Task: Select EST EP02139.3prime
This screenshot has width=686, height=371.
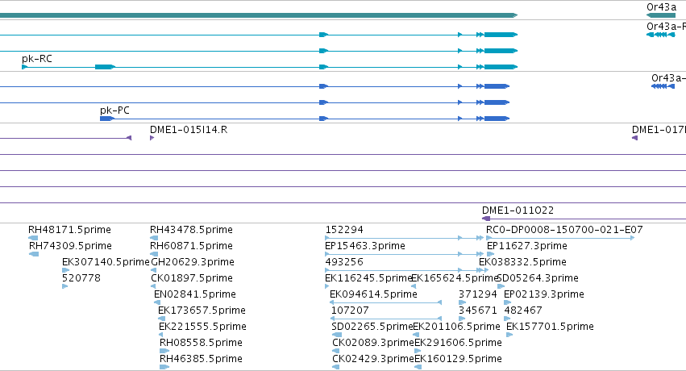Action: 544,294
